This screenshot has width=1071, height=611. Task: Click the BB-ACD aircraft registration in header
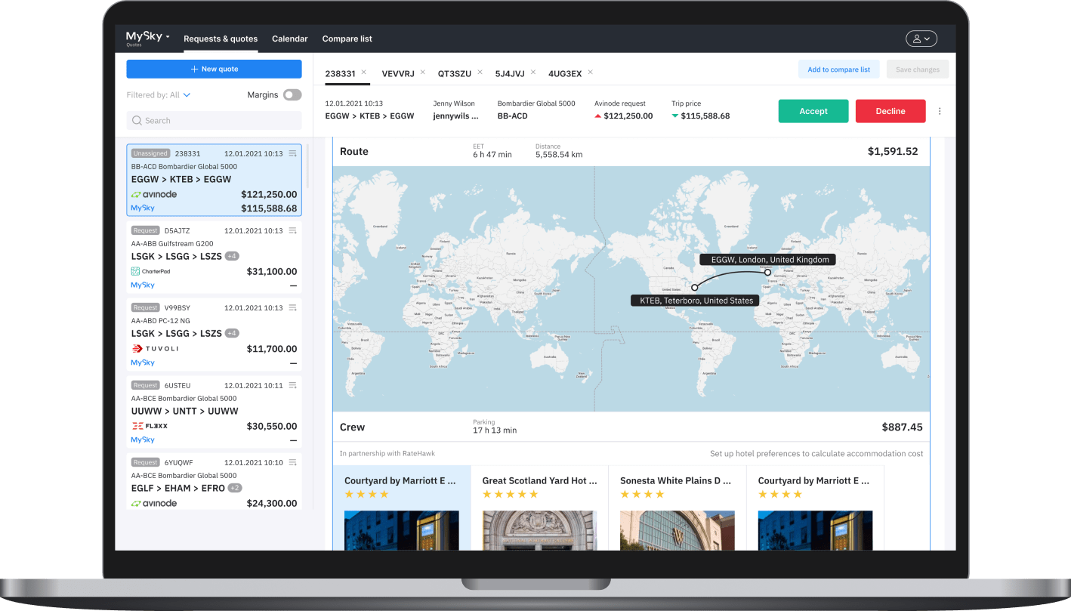pyautogui.click(x=513, y=116)
